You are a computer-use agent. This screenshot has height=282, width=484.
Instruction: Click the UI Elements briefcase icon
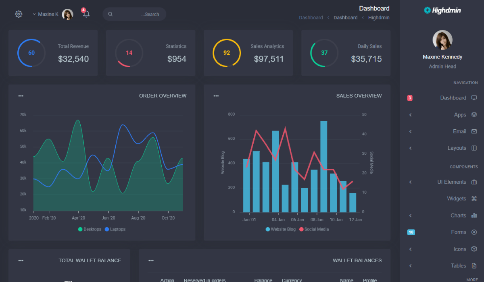tap(474, 182)
